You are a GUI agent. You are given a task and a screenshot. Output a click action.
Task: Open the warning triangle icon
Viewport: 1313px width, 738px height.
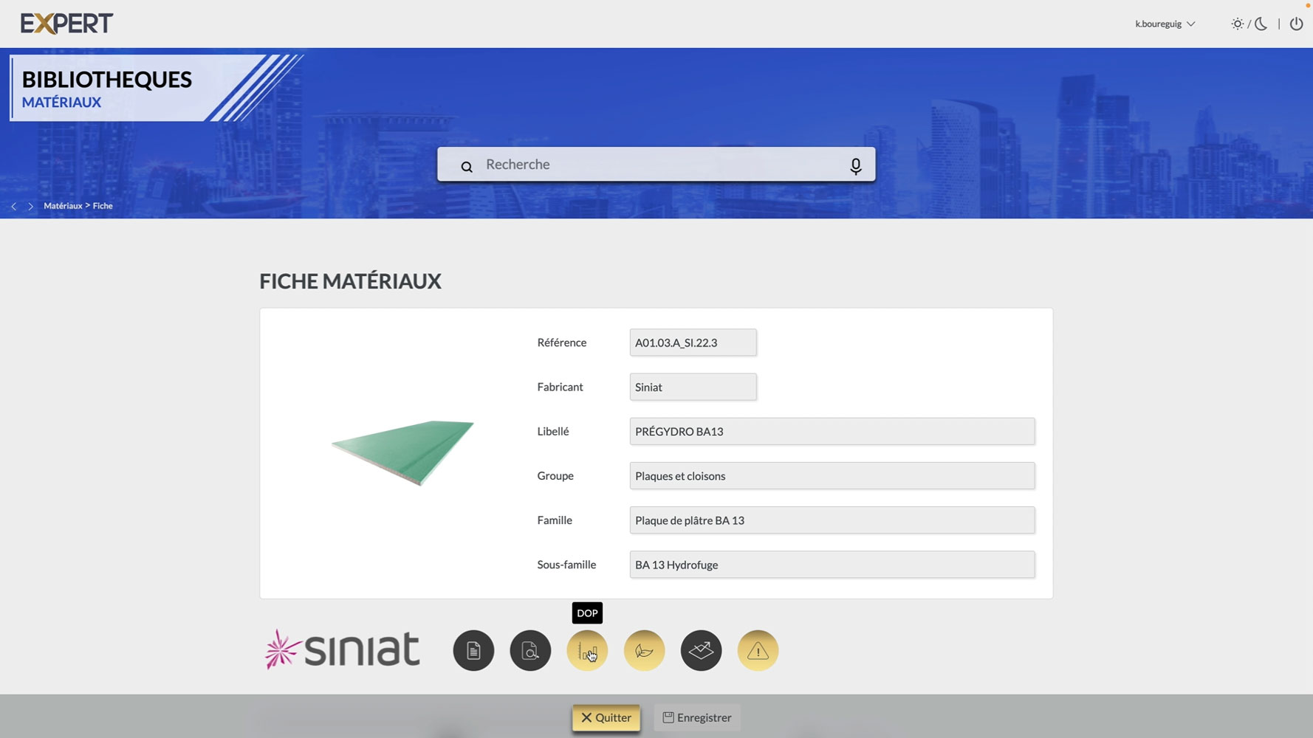pos(758,650)
